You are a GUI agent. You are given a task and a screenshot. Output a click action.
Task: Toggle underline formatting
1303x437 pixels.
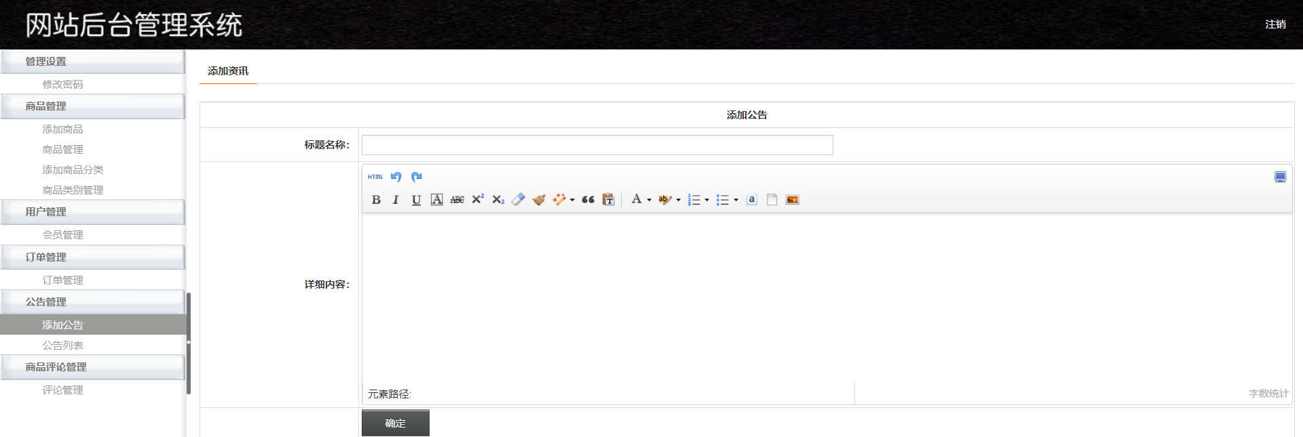point(417,200)
